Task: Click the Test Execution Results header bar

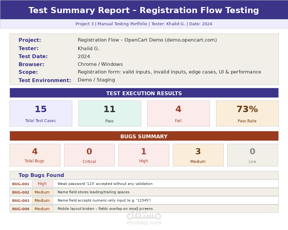Action: pos(144,93)
